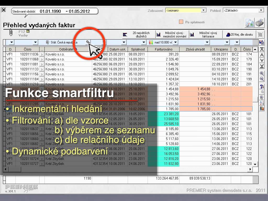Open the Zobrazení dropdown
The width and height of the screenshot is (268, 201).
(204, 10)
